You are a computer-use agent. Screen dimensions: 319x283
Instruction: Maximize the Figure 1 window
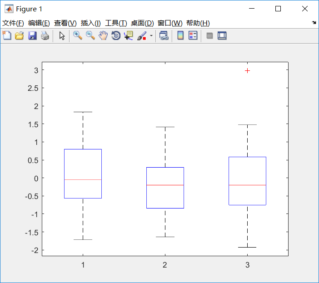[278, 9]
